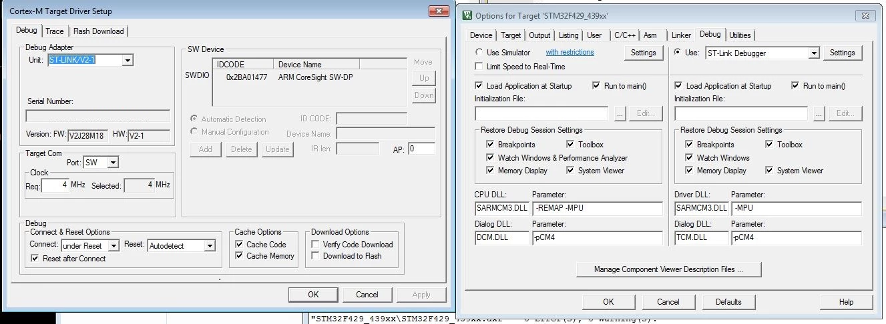The width and height of the screenshot is (886, 324).
Task: Click the browse button beside left Initialization File
Action: (620, 113)
